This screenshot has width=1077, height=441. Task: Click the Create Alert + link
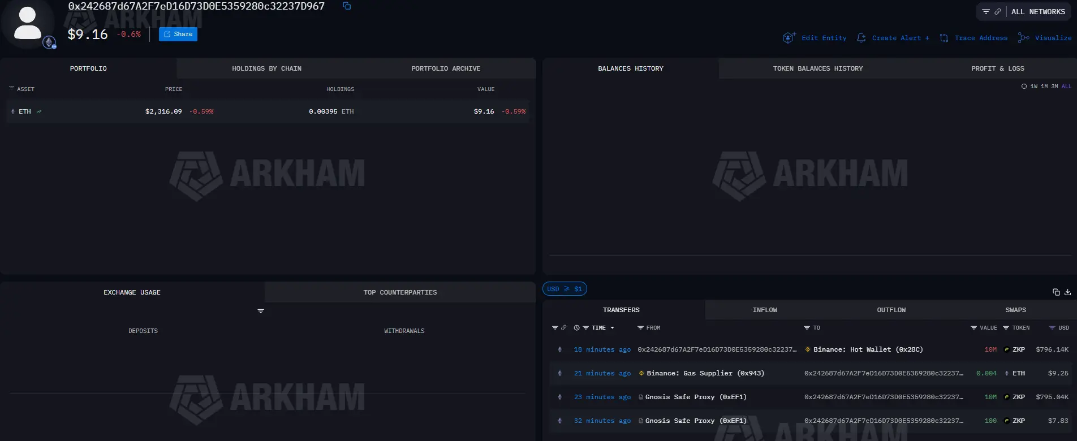tap(901, 38)
